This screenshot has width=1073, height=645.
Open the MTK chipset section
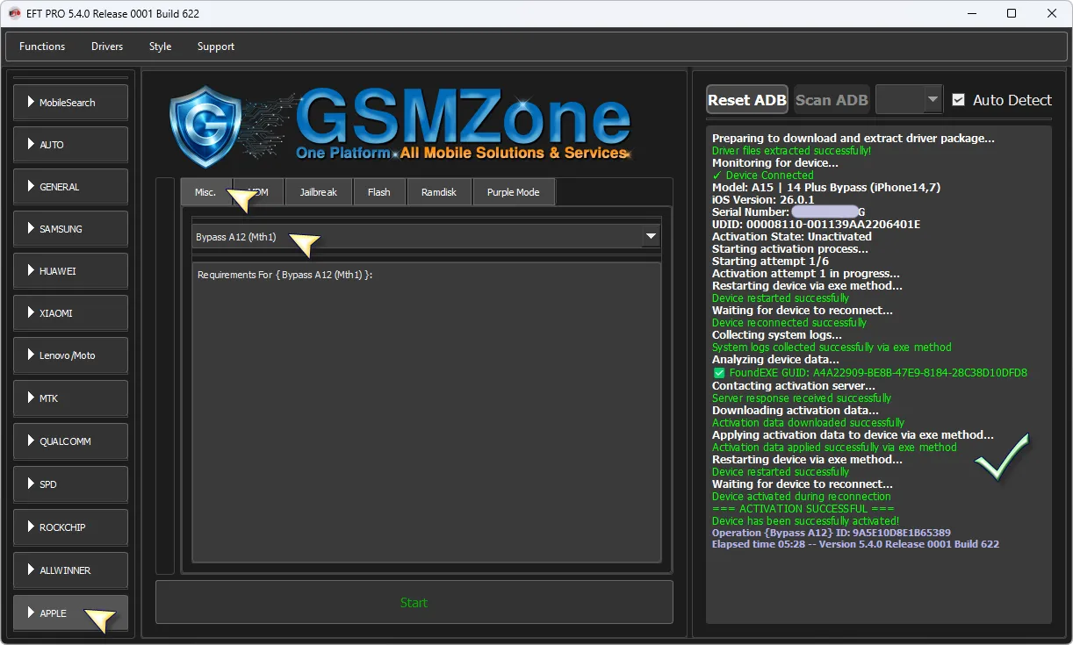click(70, 398)
